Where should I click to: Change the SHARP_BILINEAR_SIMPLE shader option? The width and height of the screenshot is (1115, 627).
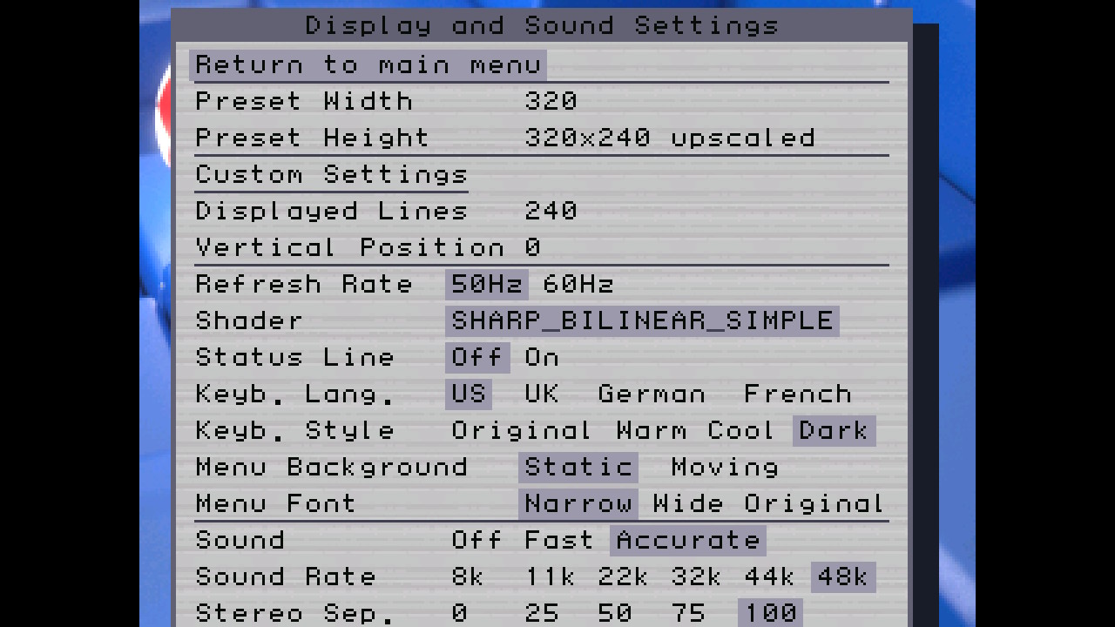pos(642,320)
